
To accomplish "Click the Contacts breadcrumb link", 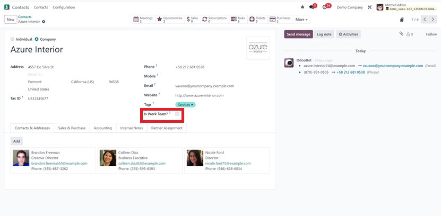I will [x=25, y=17].
